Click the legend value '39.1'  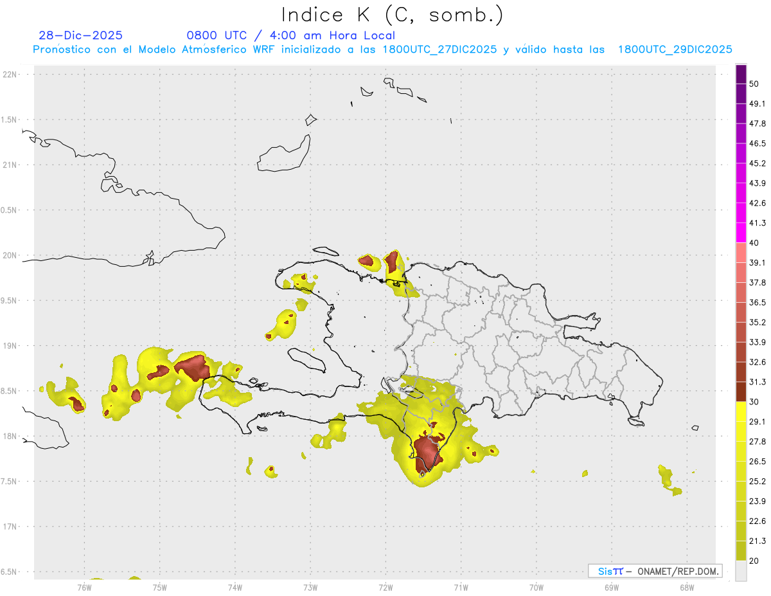pos(758,263)
